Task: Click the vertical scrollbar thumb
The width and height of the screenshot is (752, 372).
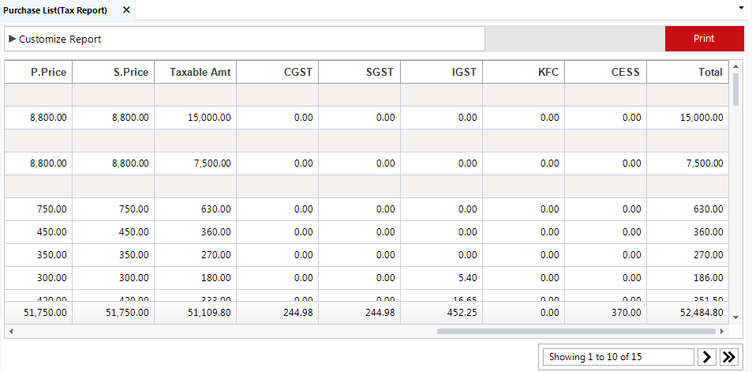Action: [735, 89]
